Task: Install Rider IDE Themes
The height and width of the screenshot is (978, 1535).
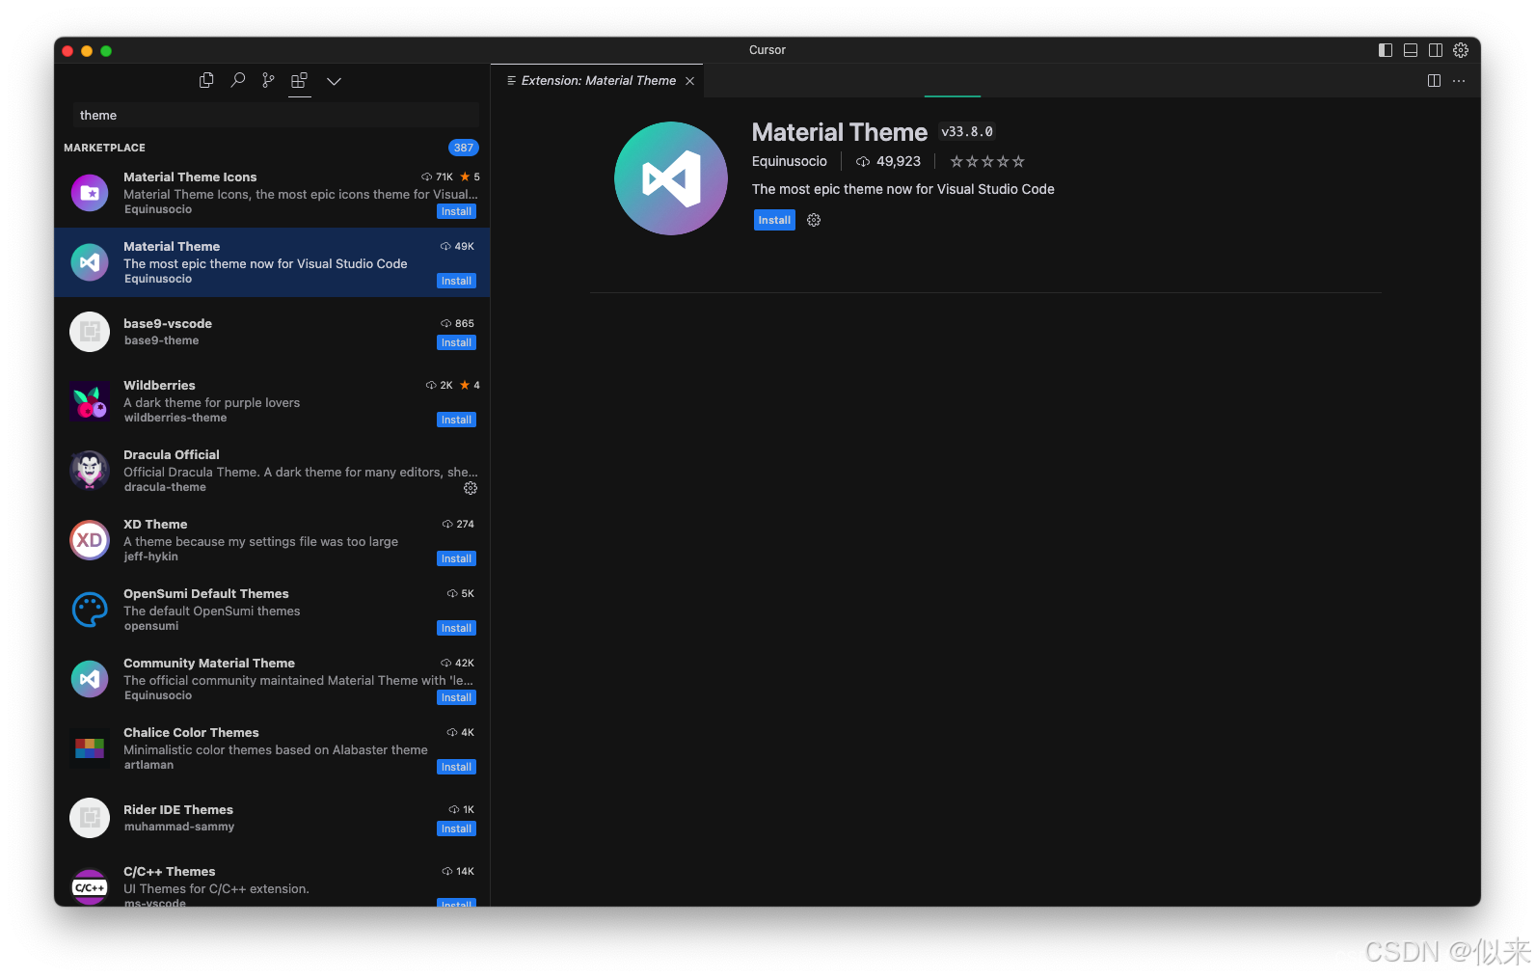Action: [x=456, y=829]
